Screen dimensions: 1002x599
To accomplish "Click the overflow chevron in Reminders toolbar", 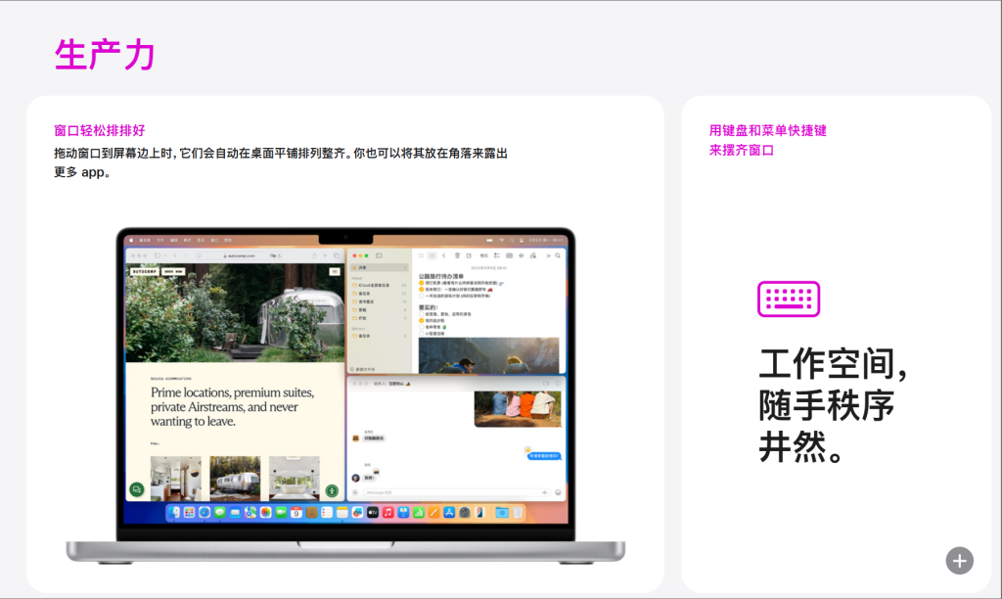I will tap(549, 255).
